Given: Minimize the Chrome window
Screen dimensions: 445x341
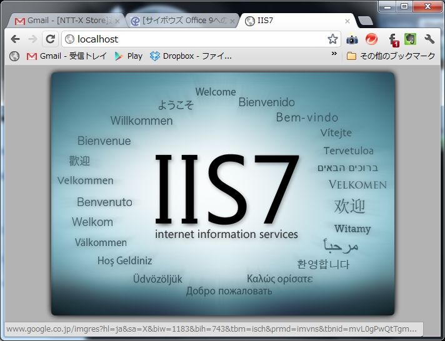Looking at the screenshot, I should tap(387, 6).
